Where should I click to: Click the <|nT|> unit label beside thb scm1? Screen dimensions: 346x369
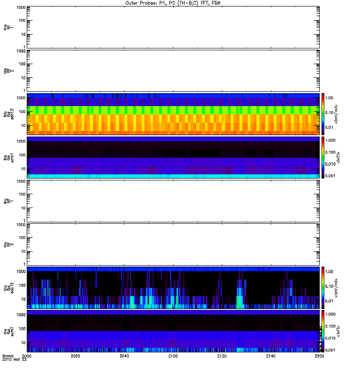pyautogui.click(x=338, y=157)
